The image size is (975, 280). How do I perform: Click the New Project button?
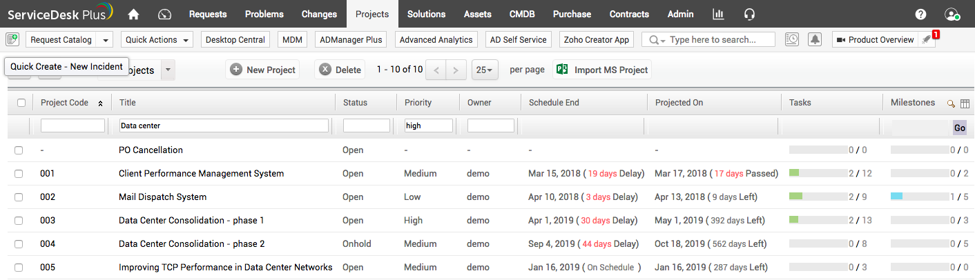tap(262, 70)
